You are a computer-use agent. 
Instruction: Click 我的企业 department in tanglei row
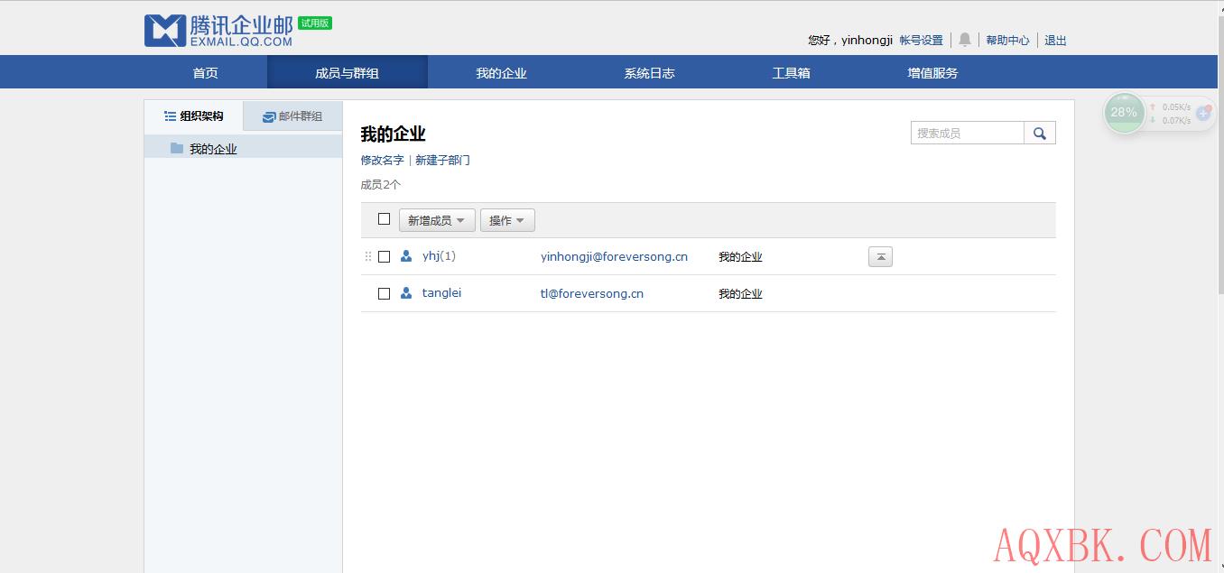(740, 294)
